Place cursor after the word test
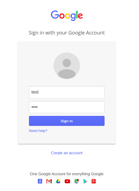The height and width of the screenshot is (191, 139). click(x=39, y=92)
